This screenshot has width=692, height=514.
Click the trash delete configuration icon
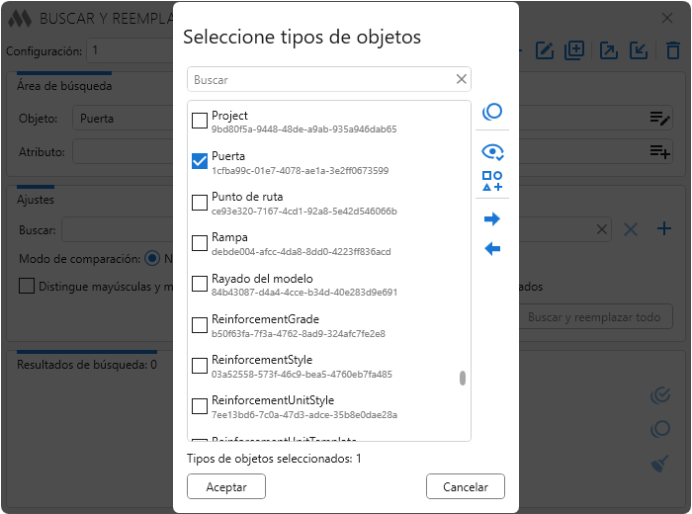673,50
